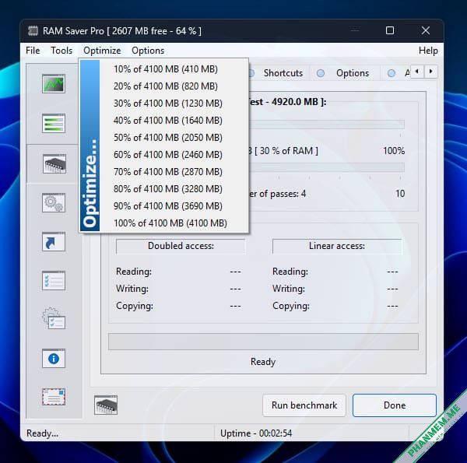Click the Reading label under Doubled access
The width and height of the screenshot is (467, 463).
tap(134, 272)
